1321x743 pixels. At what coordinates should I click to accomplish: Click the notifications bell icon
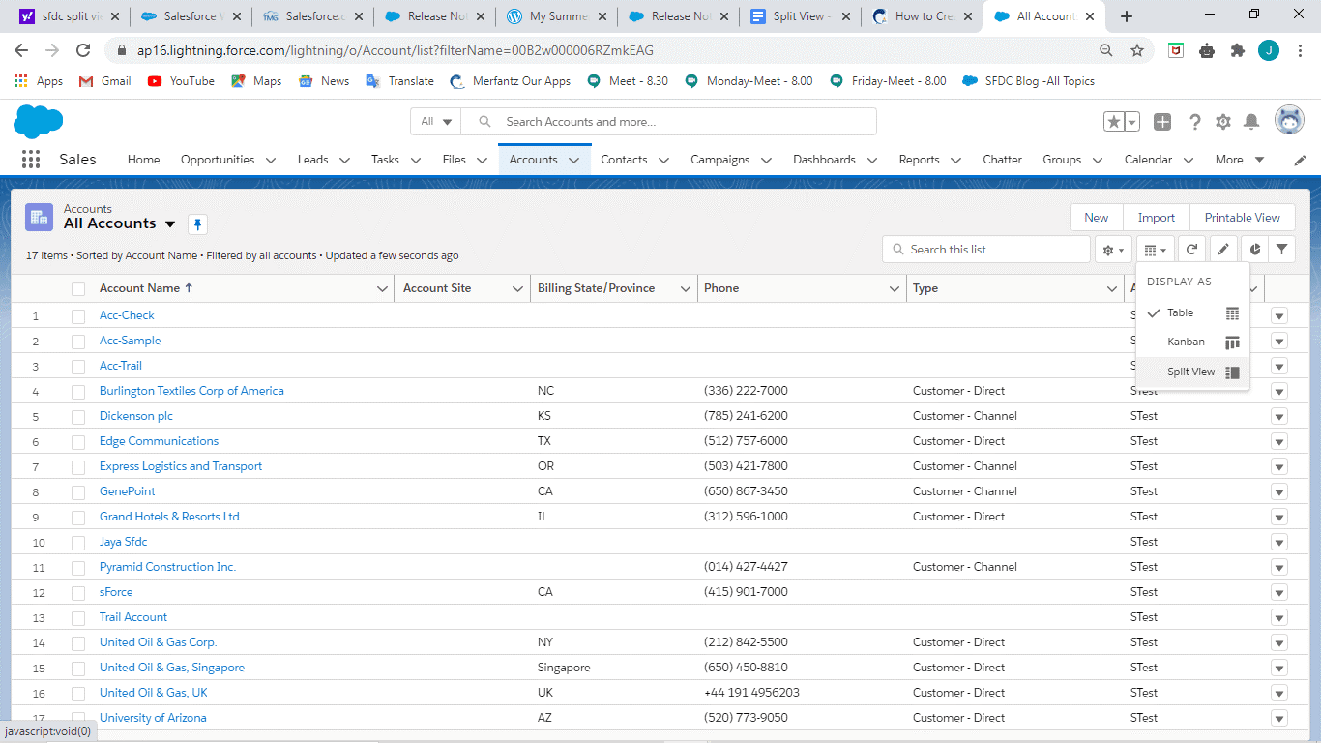1250,122
